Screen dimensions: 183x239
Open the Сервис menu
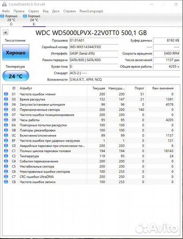click(34, 11)
